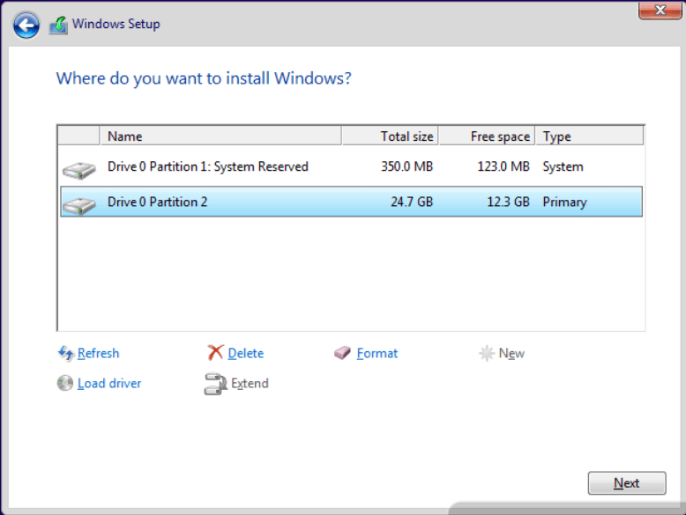This screenshot has width=686, height=515.
Task: Refresh the partition list
Action: pos(99,353)
